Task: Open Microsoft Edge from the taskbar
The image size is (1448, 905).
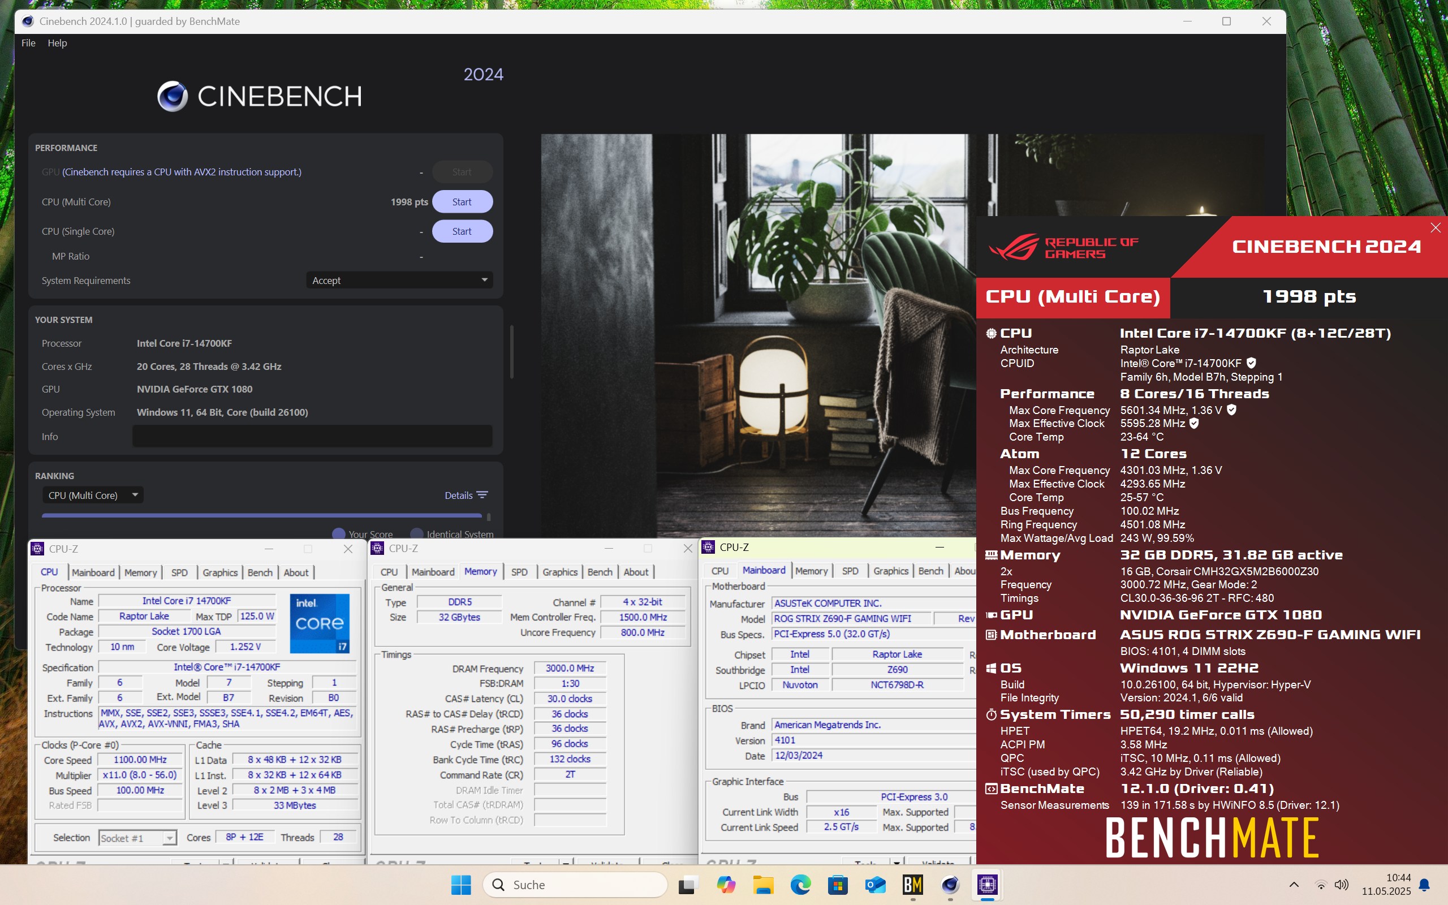Action: click(800, 885)
